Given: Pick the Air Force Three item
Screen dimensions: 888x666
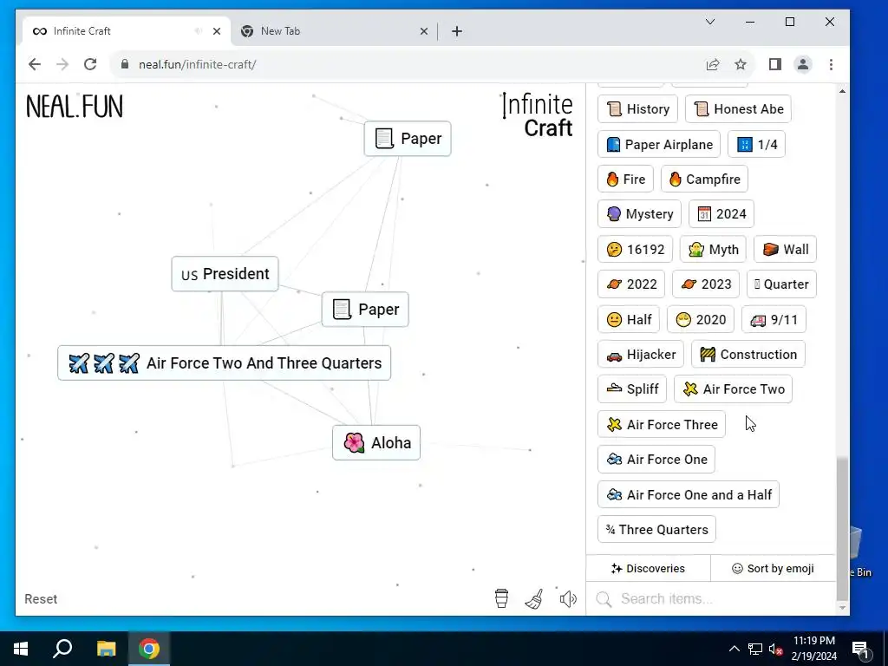Looking at the screenshot, I should pos(662,424).
